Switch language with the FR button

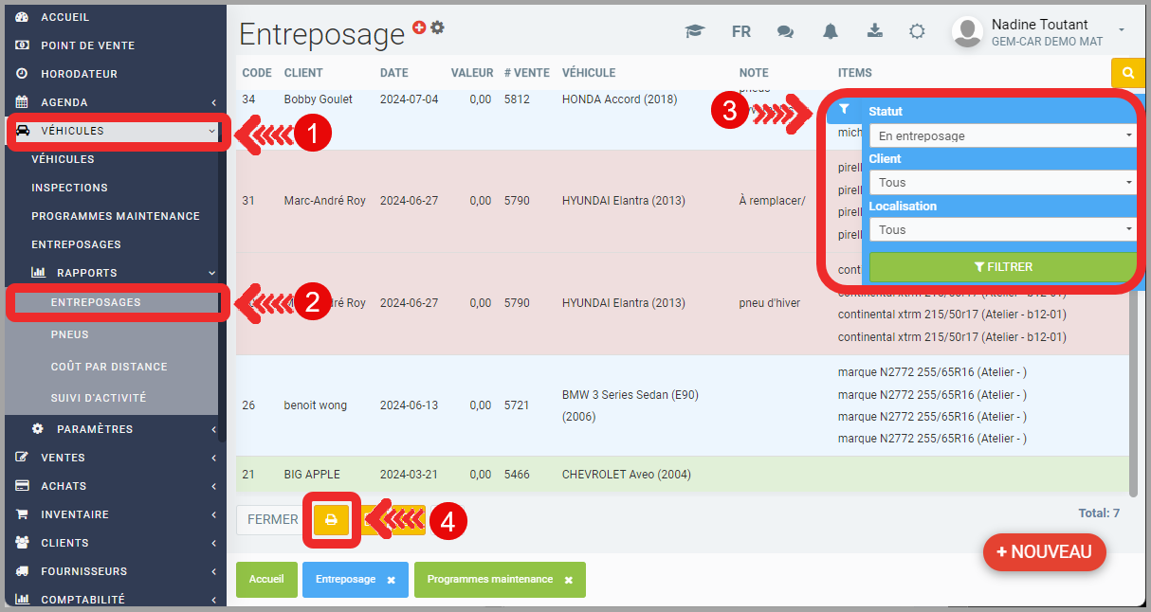click(x=741, y=31)
